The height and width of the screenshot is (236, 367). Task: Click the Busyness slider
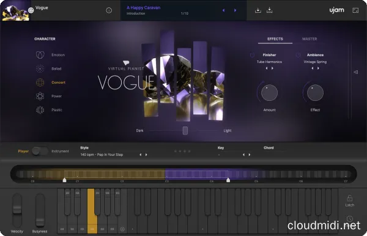tap(40, 210)
